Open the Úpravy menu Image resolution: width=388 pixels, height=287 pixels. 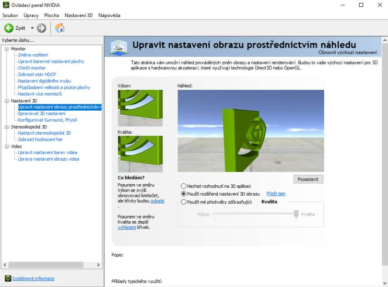31,15
